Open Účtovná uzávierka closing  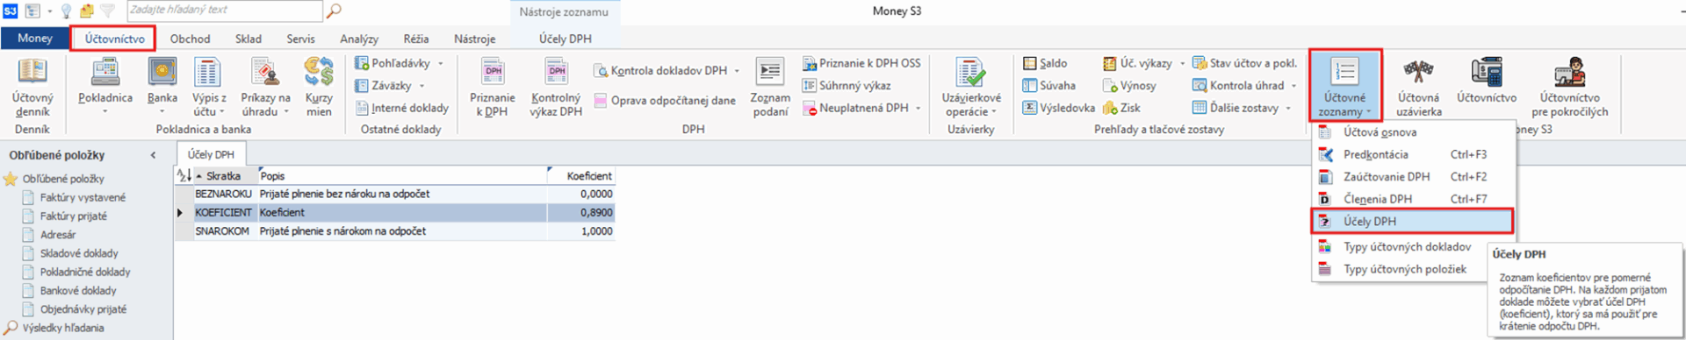coord(1419,87)
